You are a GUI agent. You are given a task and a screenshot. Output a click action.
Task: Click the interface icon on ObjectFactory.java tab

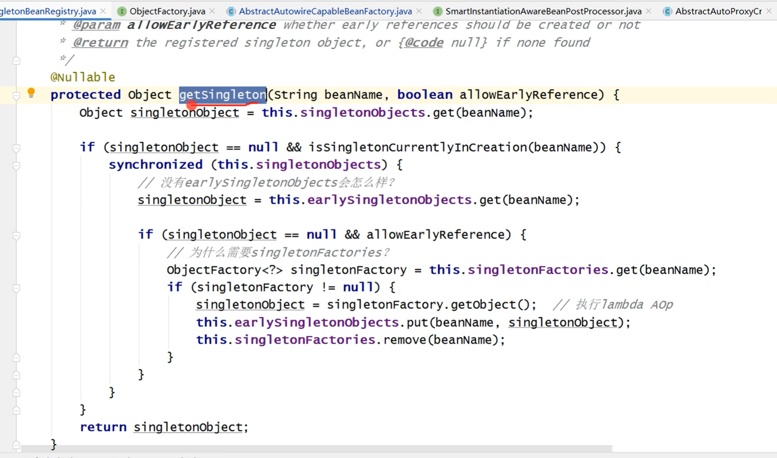[x=122, y=11]
